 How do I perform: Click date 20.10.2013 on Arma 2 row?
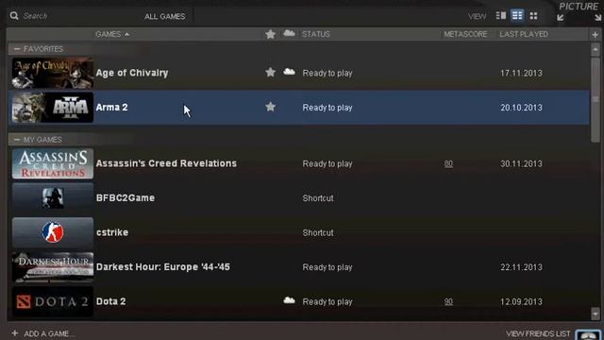(x=521, y=108)
